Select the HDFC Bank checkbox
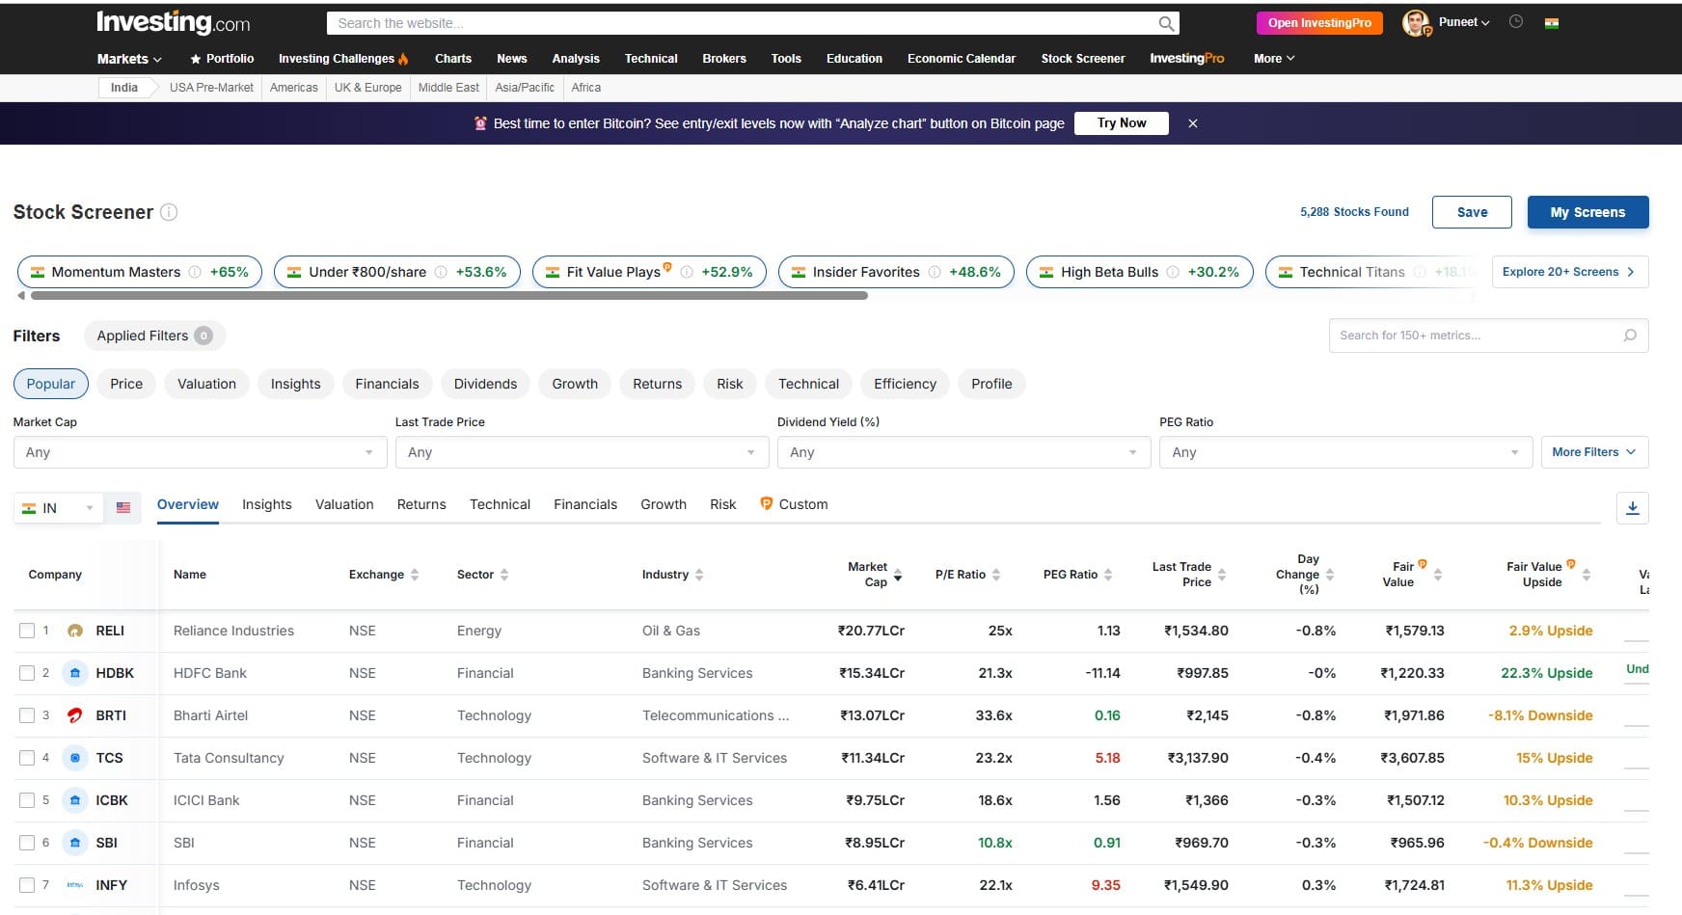 point(27,673)
